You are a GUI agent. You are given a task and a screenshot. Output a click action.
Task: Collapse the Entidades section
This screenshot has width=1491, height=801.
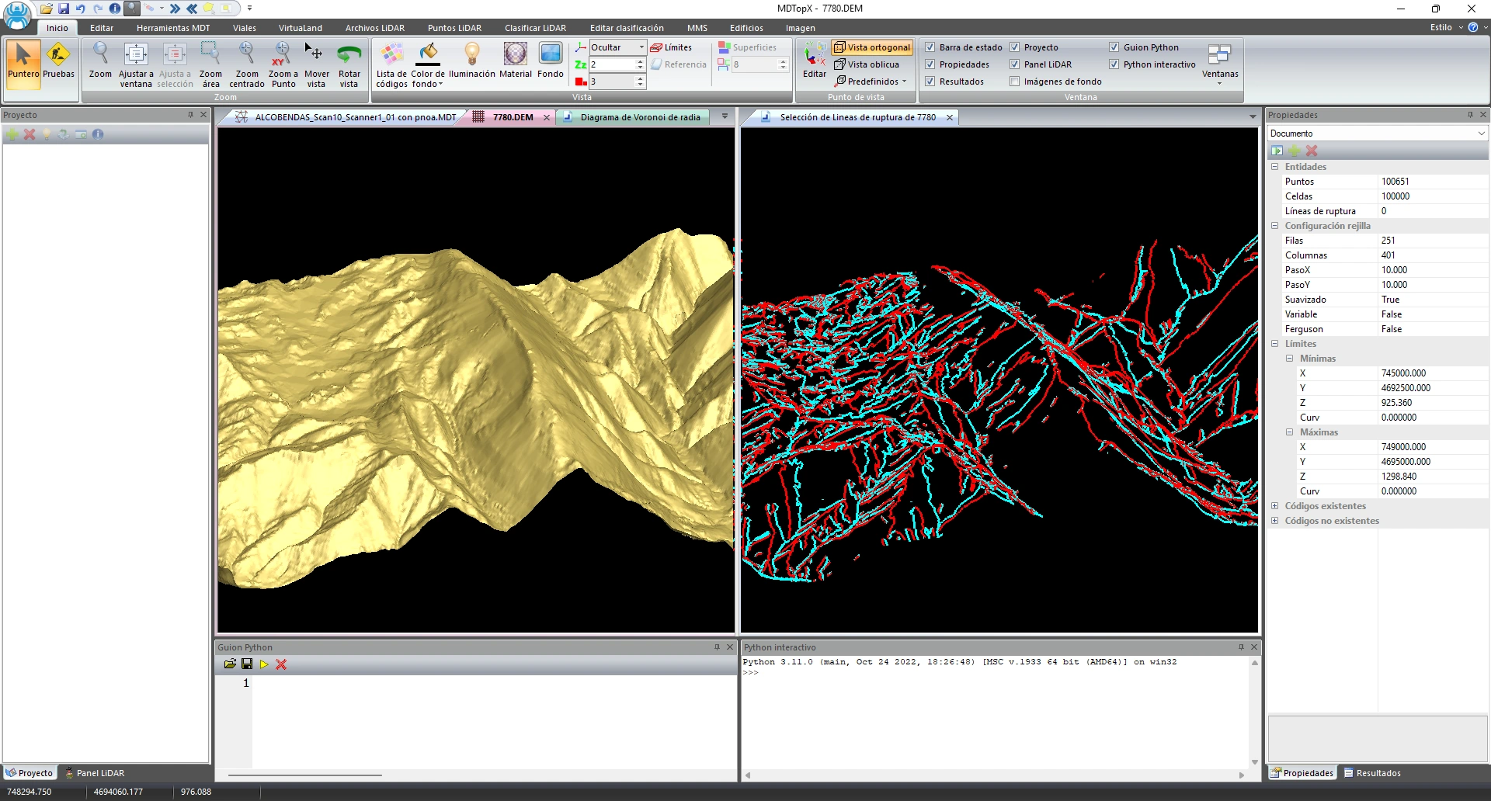[x=1274, y=167]
